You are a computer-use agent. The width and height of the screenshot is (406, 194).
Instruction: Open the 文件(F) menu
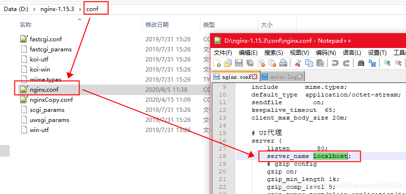point(223,53)
